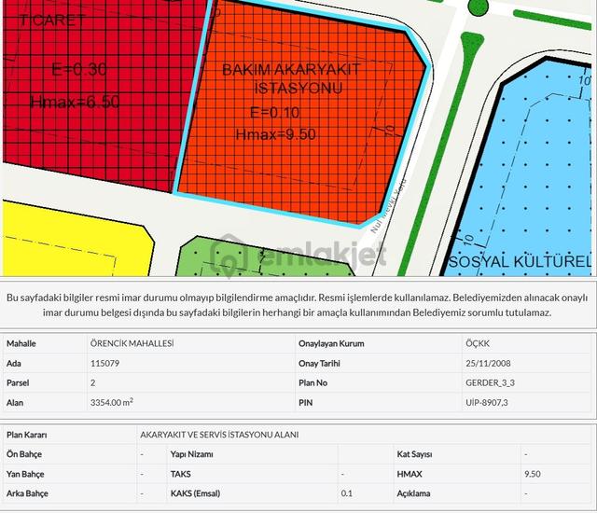Click the Mahalle label
This screenshot has height=513, width=597.
pyautogui.click(x=21, y=343)
